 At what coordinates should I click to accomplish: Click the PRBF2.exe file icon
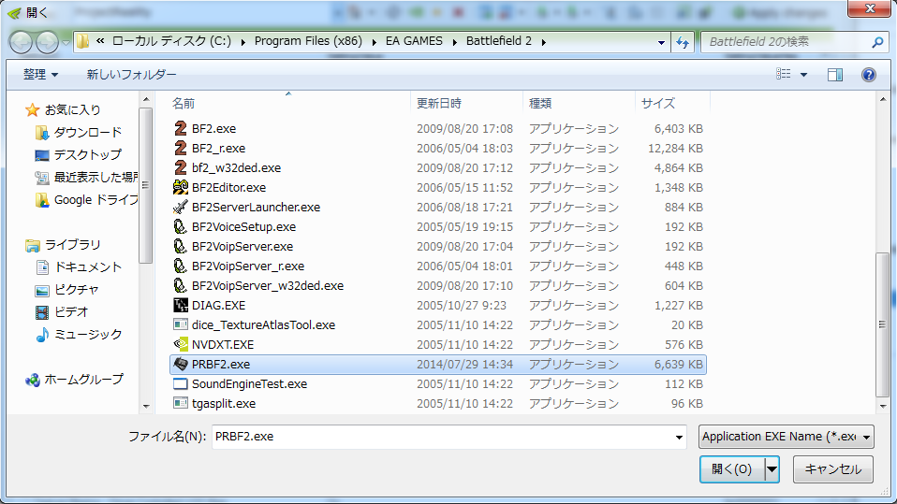181,364
